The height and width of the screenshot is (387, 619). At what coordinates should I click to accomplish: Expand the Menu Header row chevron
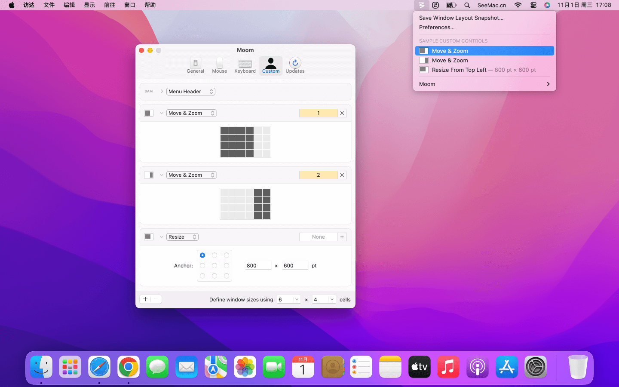click(162, 92)
